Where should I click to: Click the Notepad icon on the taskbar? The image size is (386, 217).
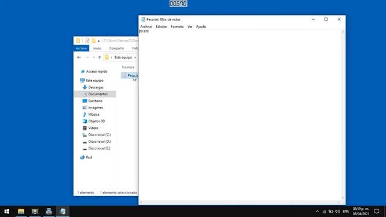click(x=63, y=212)
